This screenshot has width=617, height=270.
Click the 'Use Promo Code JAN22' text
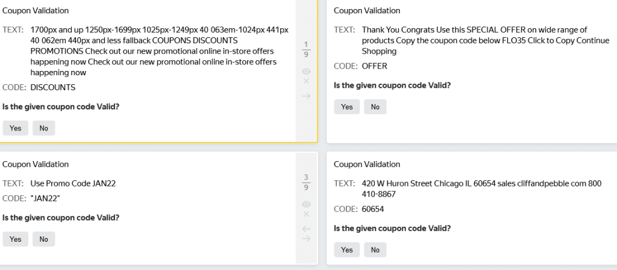click(x=73, y=183)
